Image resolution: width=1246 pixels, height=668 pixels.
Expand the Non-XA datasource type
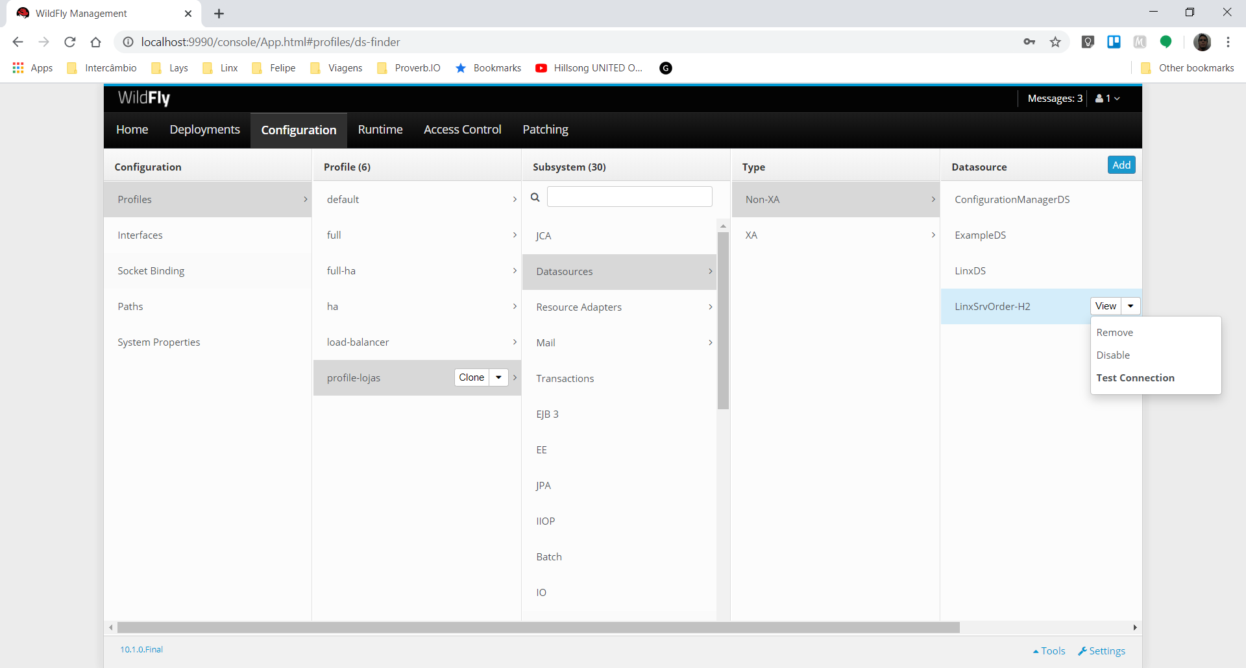click(933, 200)
